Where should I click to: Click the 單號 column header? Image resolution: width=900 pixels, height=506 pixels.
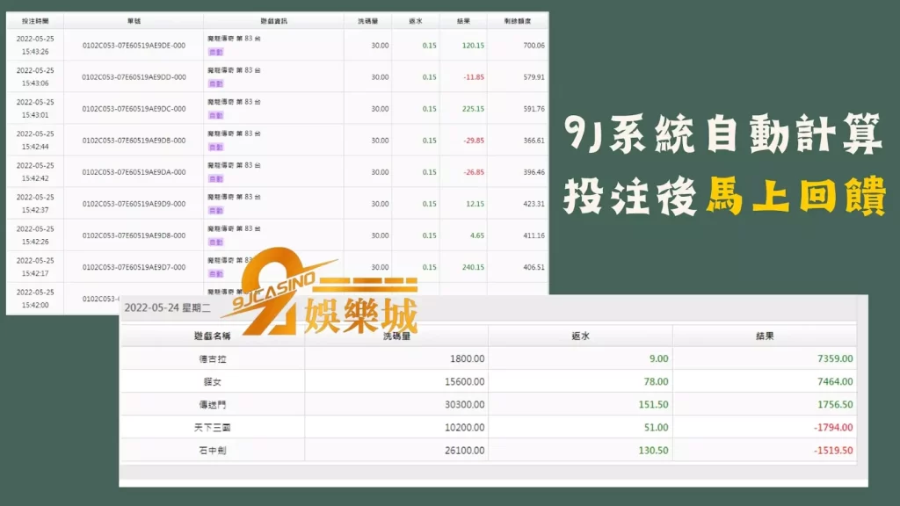[x=134, y=21]
